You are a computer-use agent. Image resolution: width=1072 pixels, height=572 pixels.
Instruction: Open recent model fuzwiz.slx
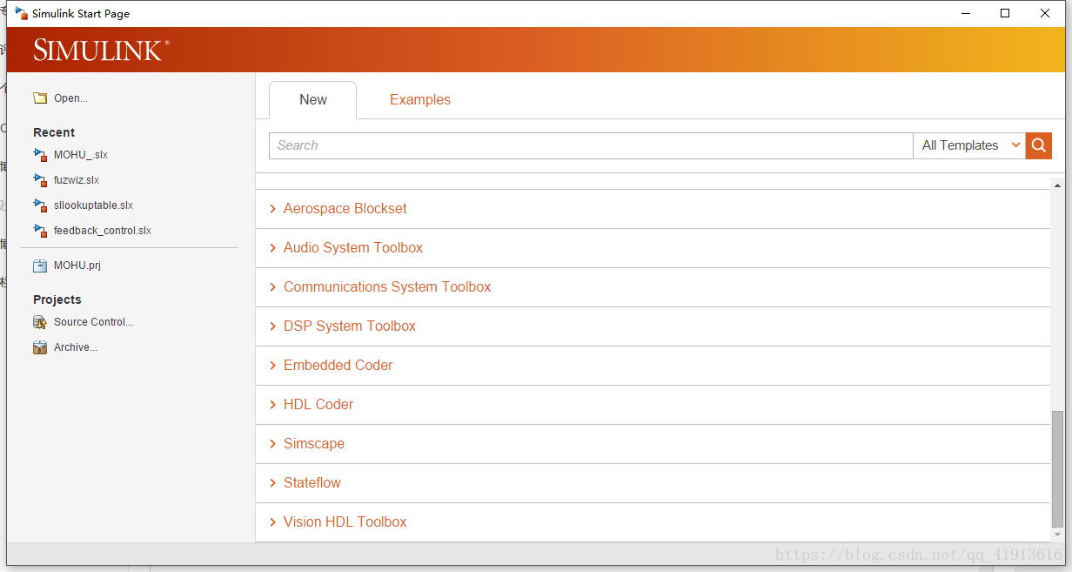tap(77, 180)
